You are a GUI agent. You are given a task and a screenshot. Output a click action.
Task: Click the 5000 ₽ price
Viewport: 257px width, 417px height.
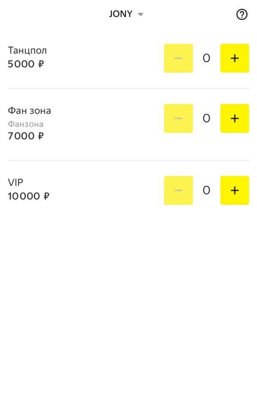(26, 64)
